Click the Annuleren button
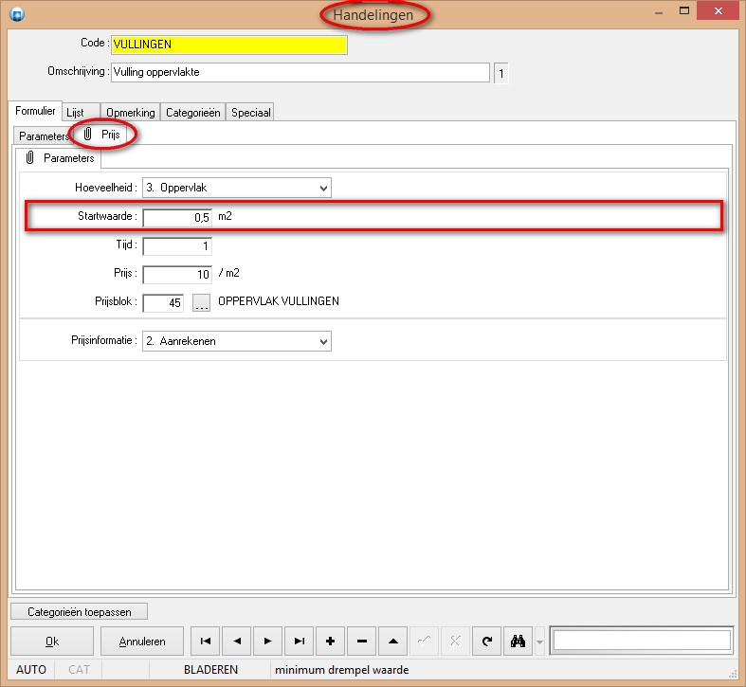 point(142,642)
